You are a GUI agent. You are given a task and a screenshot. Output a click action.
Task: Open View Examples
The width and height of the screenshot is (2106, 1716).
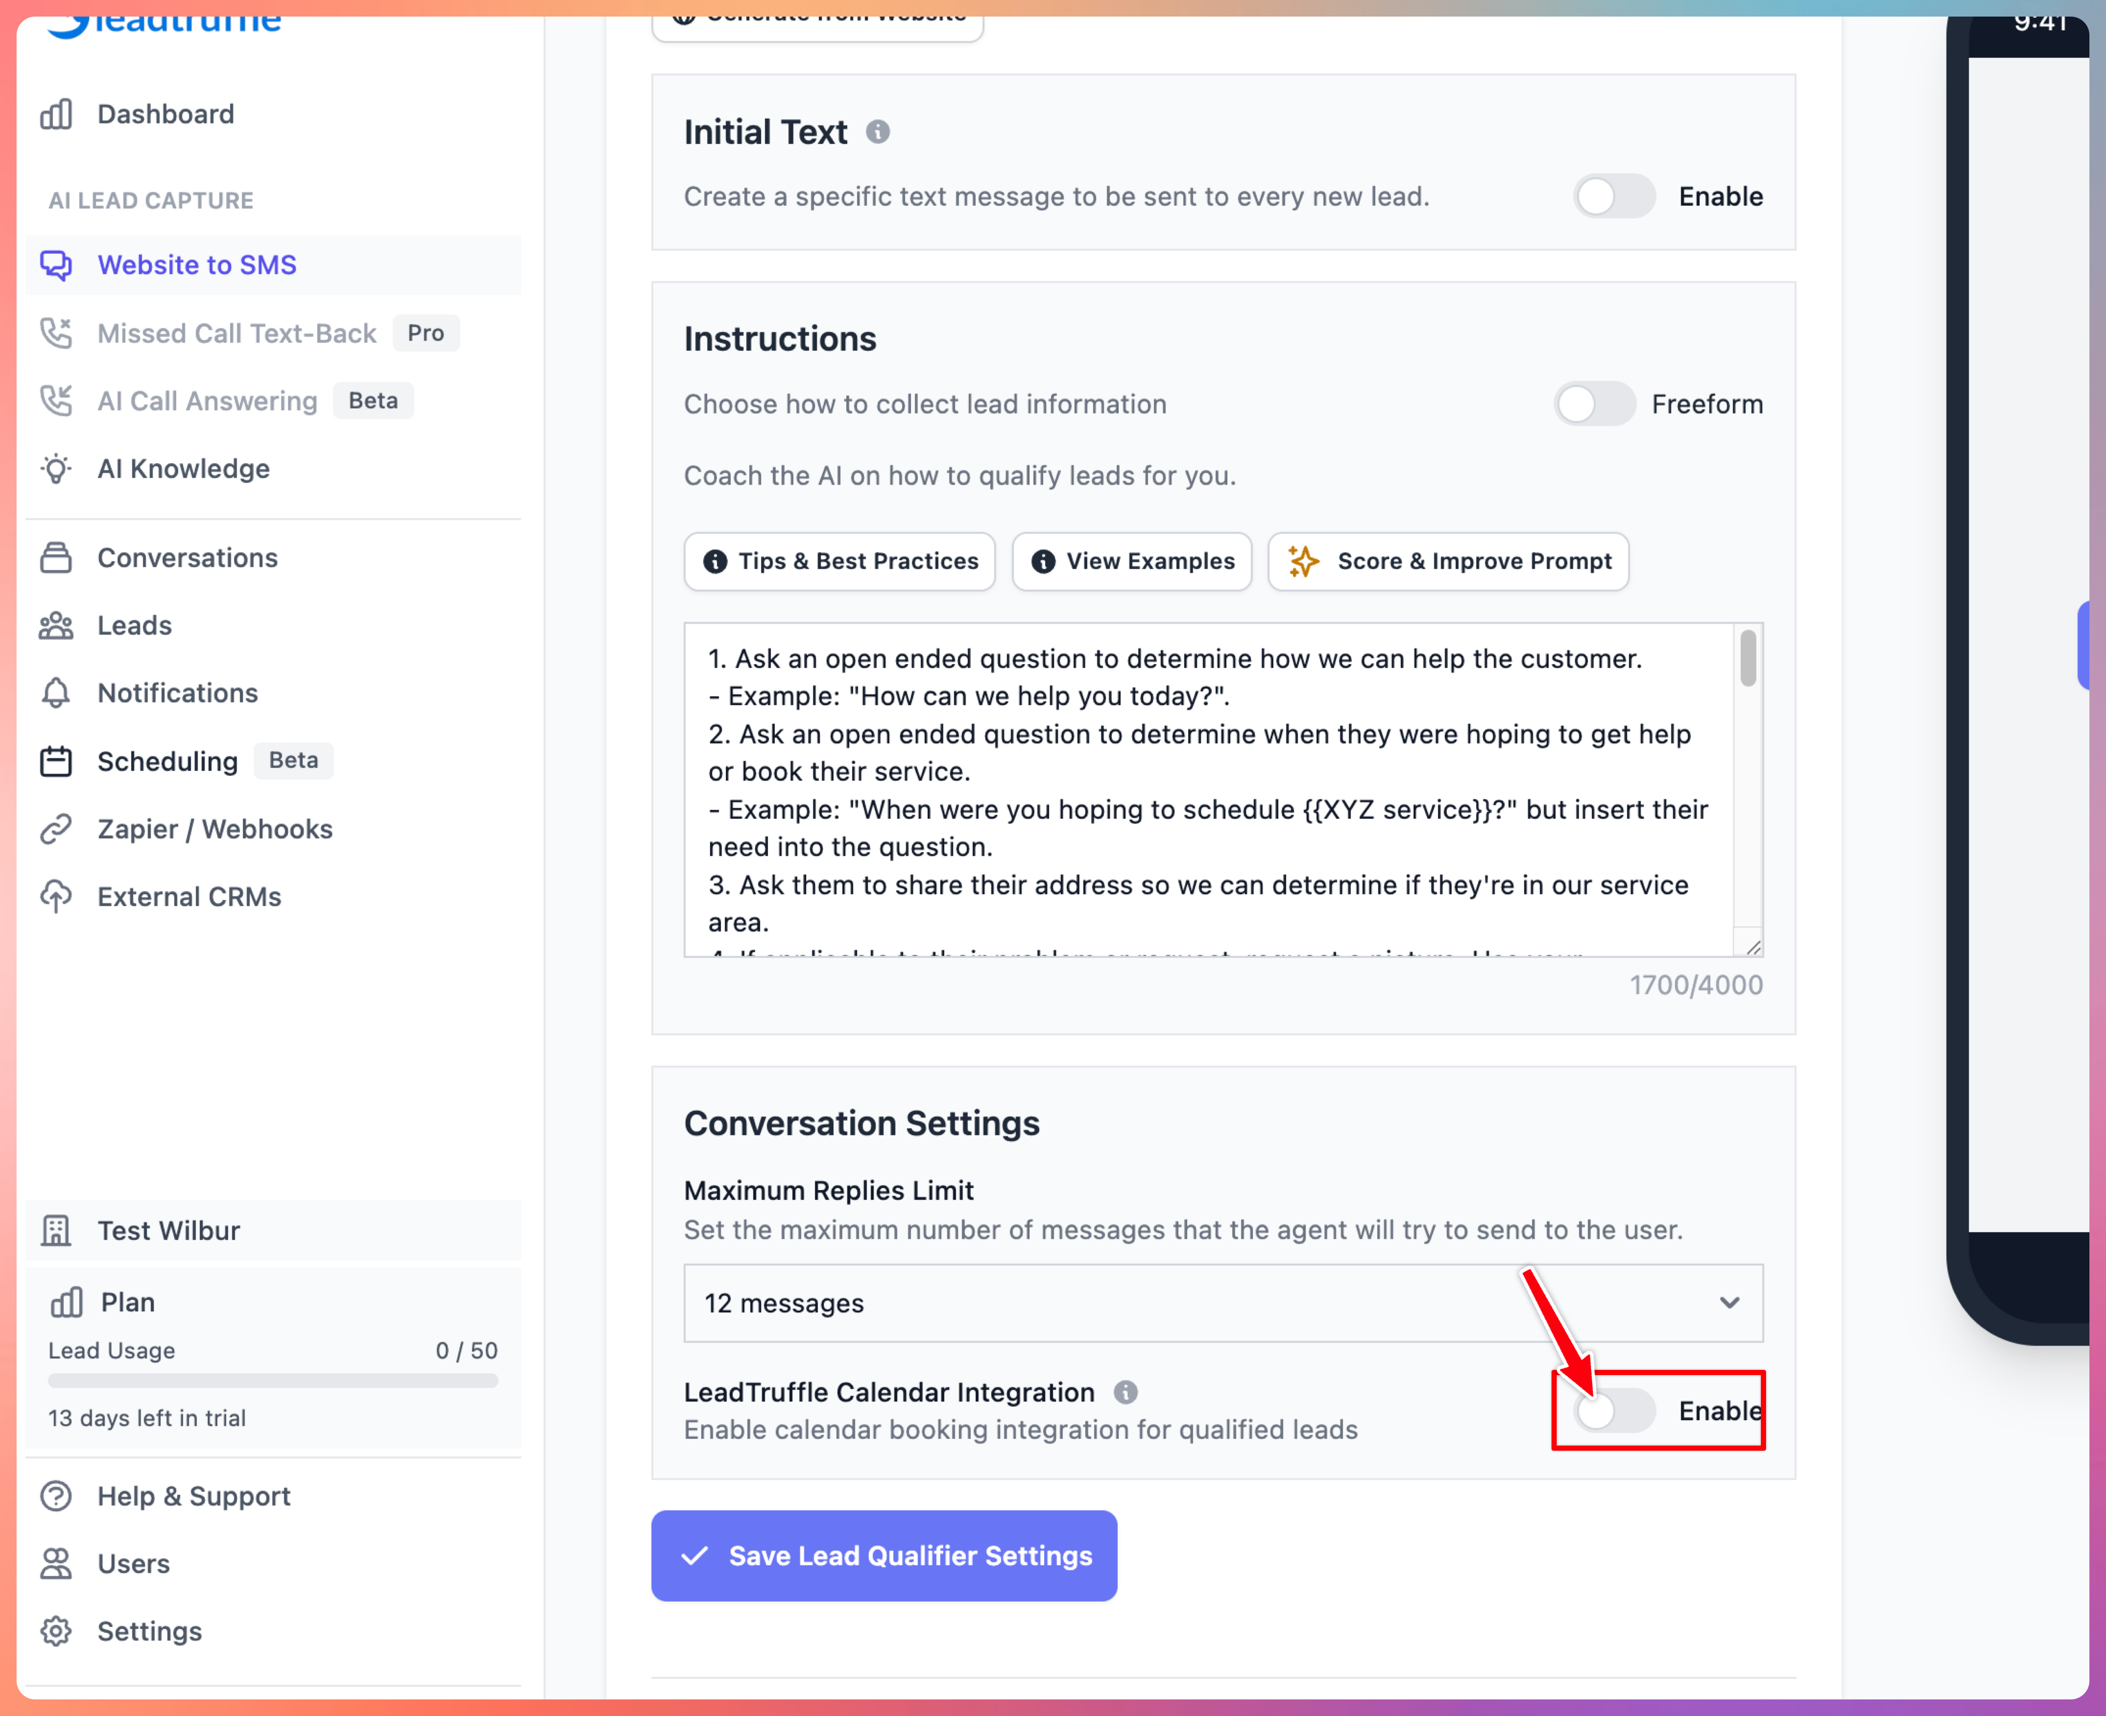click(x=1131, y=562)
